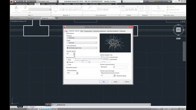Click the revision cloud icon in Znaczniki

click(148, 8)
